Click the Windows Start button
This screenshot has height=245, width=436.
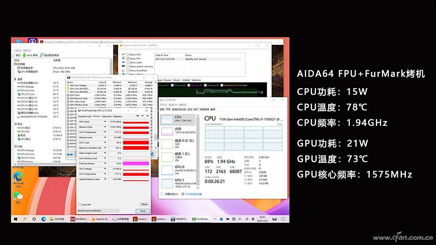(16, 219)
